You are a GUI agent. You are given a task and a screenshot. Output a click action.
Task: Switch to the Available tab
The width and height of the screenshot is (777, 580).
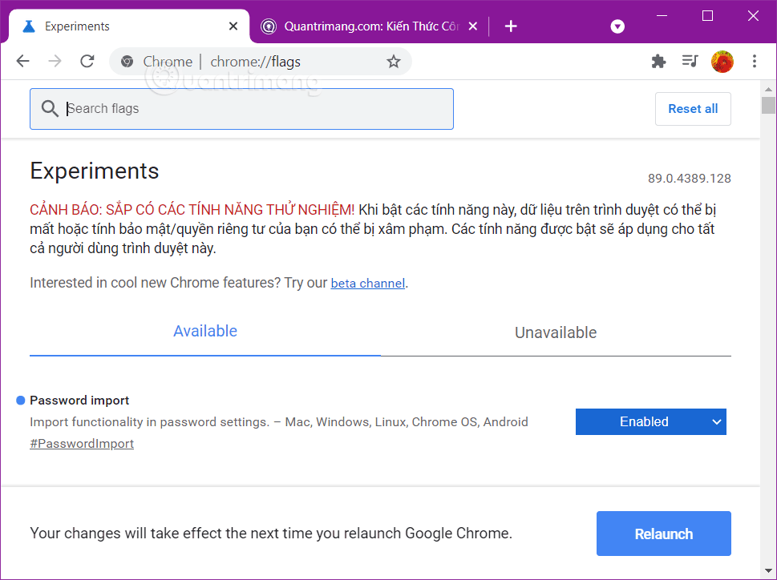point(205,332)
